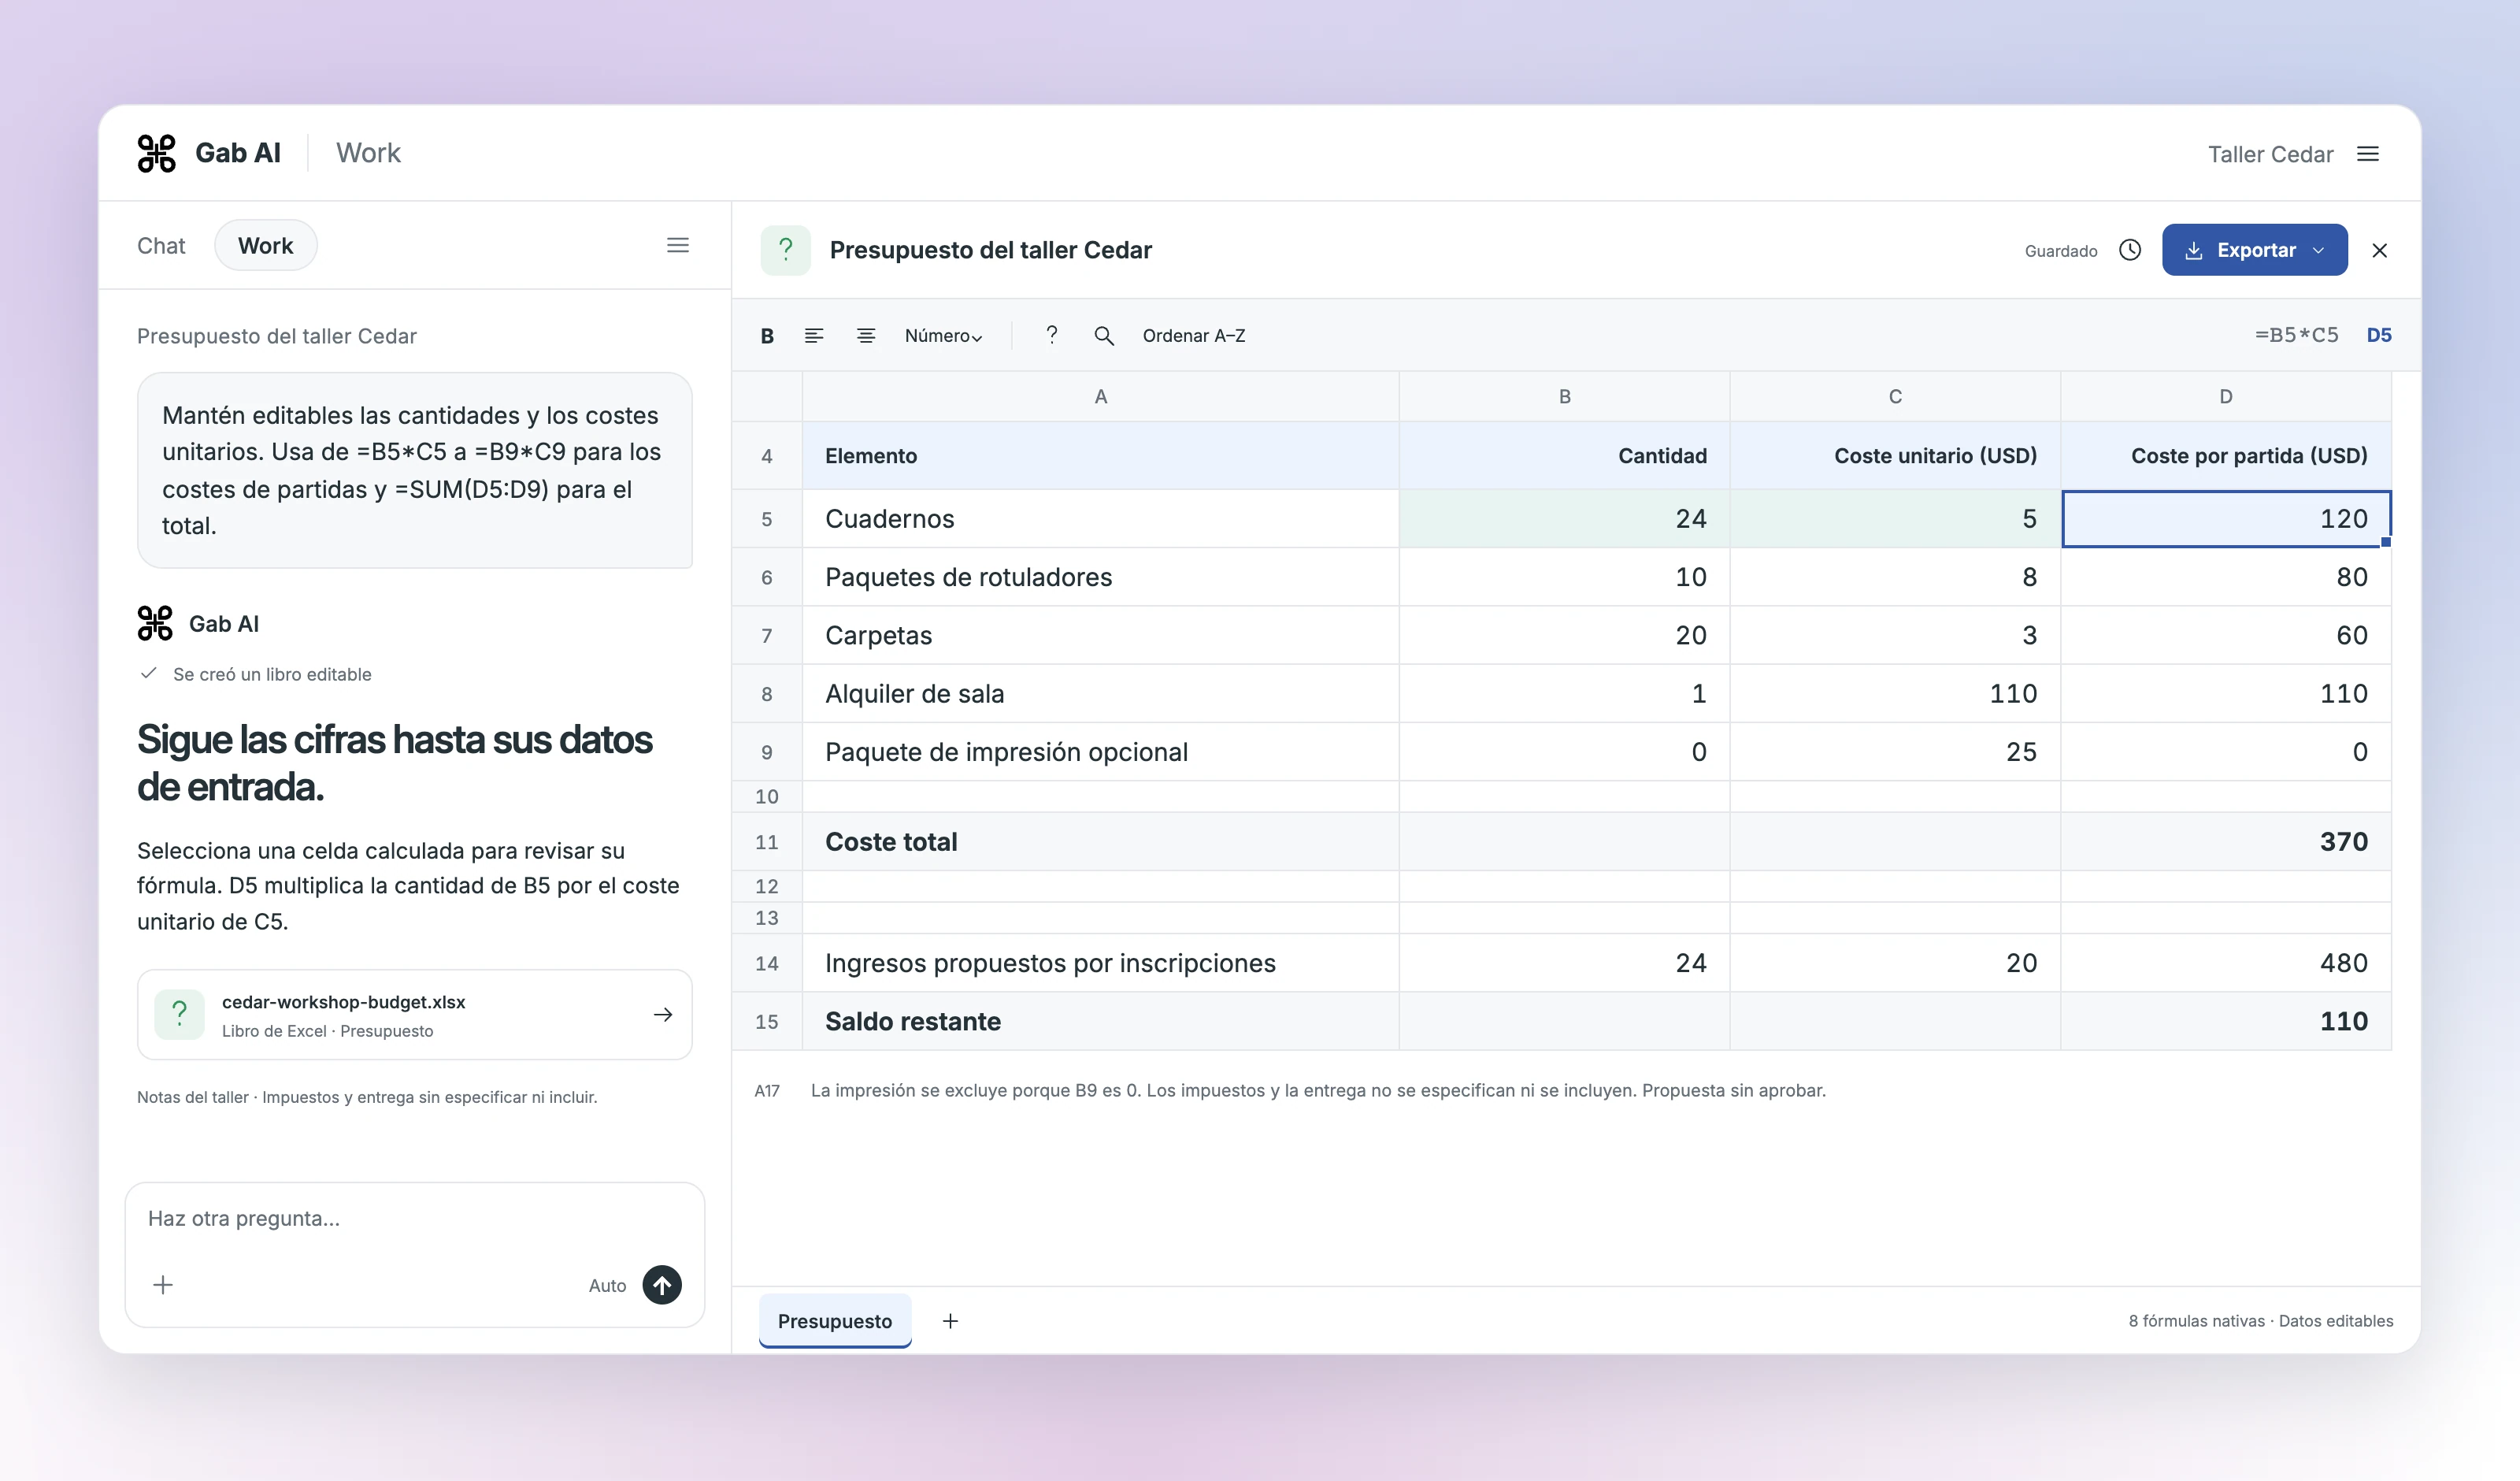
Task: Open version history clock icon
Action: pos(2130,251)
